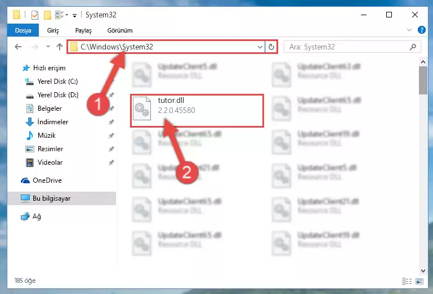Go up one folder level
The image size is (433, 294).
click(x=59, y=47)
